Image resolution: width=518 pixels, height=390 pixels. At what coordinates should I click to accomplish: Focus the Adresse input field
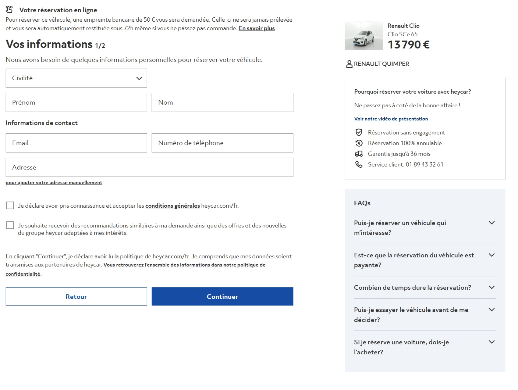[x=149, y=167]
